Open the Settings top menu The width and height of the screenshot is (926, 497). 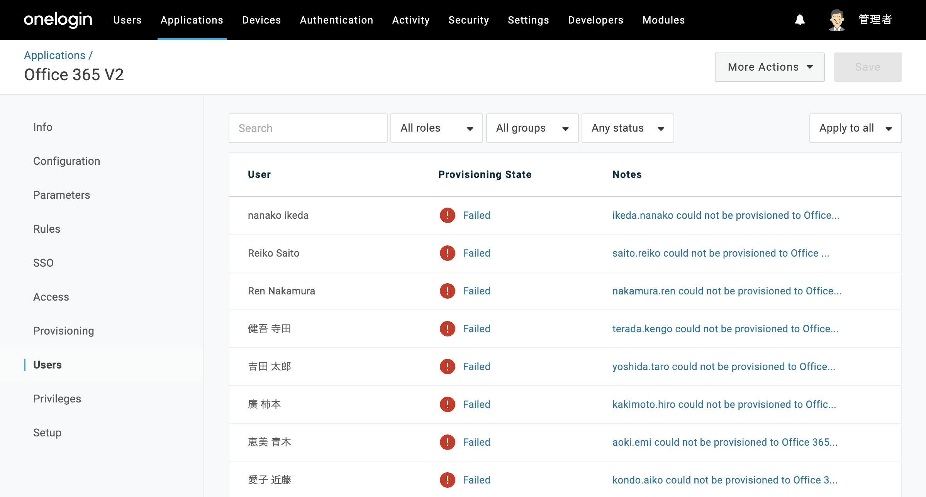coord(528,20)
